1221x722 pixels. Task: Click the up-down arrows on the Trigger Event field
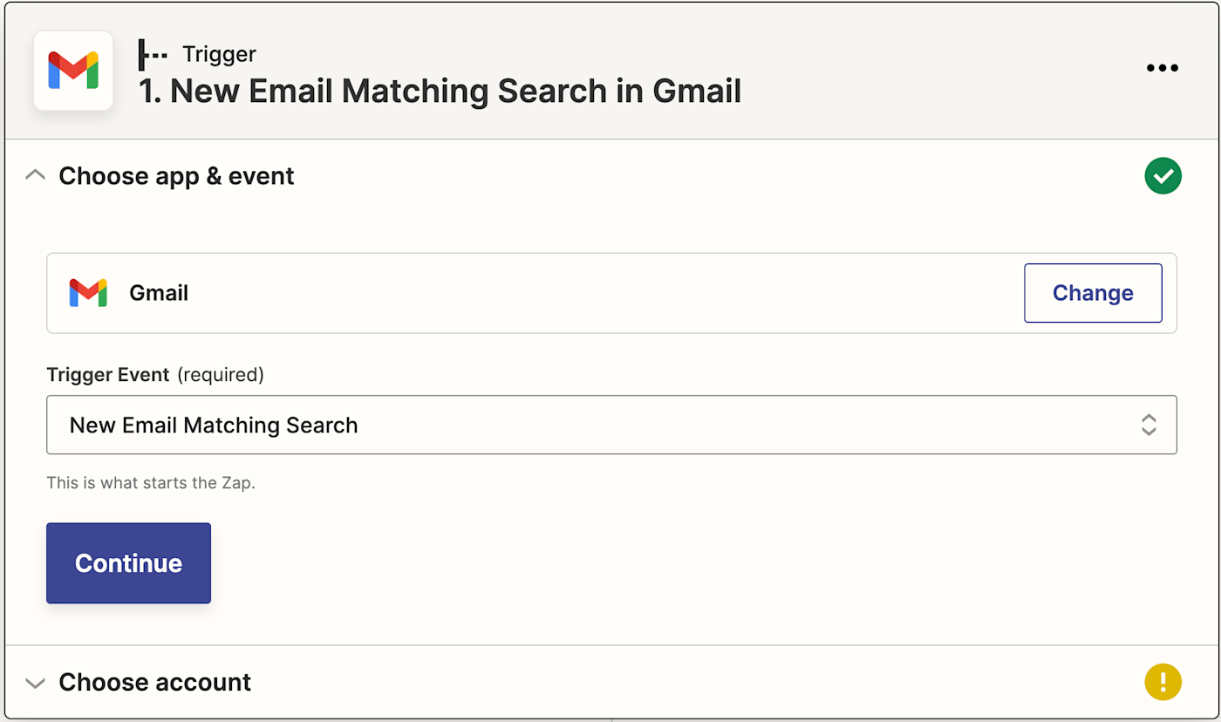pos(1149,425)
